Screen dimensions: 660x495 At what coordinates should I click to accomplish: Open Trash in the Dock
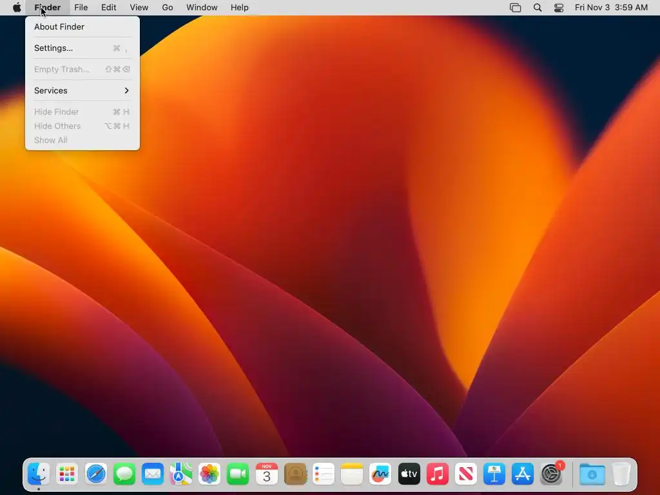621,474
